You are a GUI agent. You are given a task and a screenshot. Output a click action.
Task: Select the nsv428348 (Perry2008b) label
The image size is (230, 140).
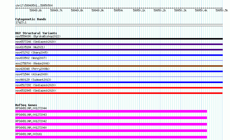[33, 69]
